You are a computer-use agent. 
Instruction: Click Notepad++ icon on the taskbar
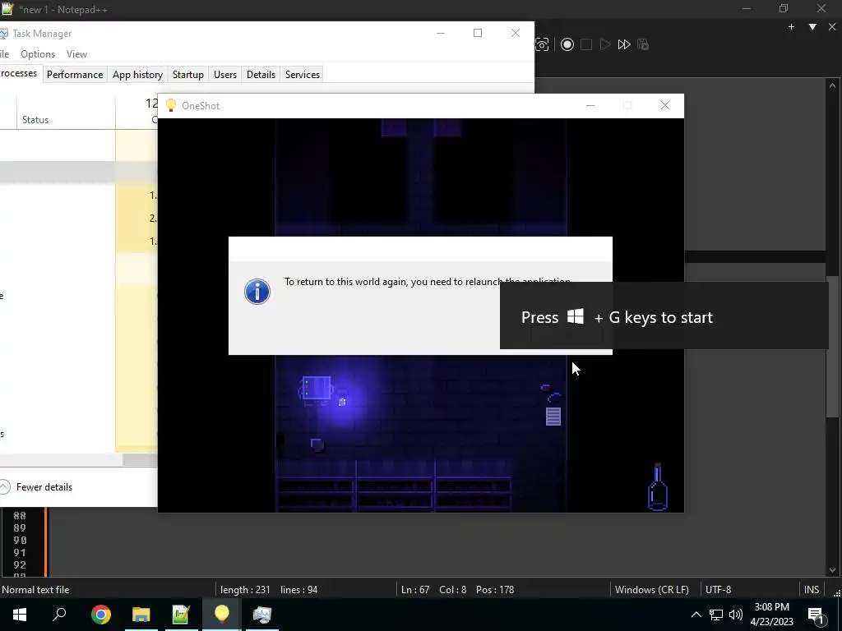181,615
